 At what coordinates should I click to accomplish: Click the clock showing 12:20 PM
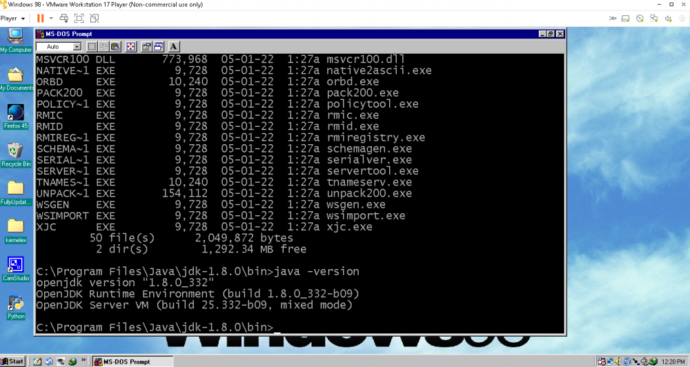(673, 361)
